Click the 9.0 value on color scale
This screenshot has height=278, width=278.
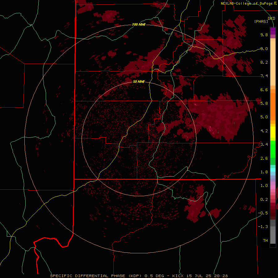(x=264, y=48)
